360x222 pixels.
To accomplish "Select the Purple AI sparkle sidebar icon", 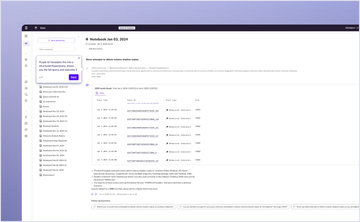I will tap(27, 43).
